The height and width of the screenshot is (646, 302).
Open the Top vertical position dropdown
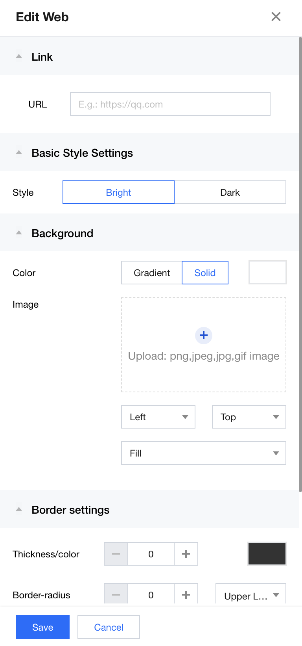tap(249, 417)
